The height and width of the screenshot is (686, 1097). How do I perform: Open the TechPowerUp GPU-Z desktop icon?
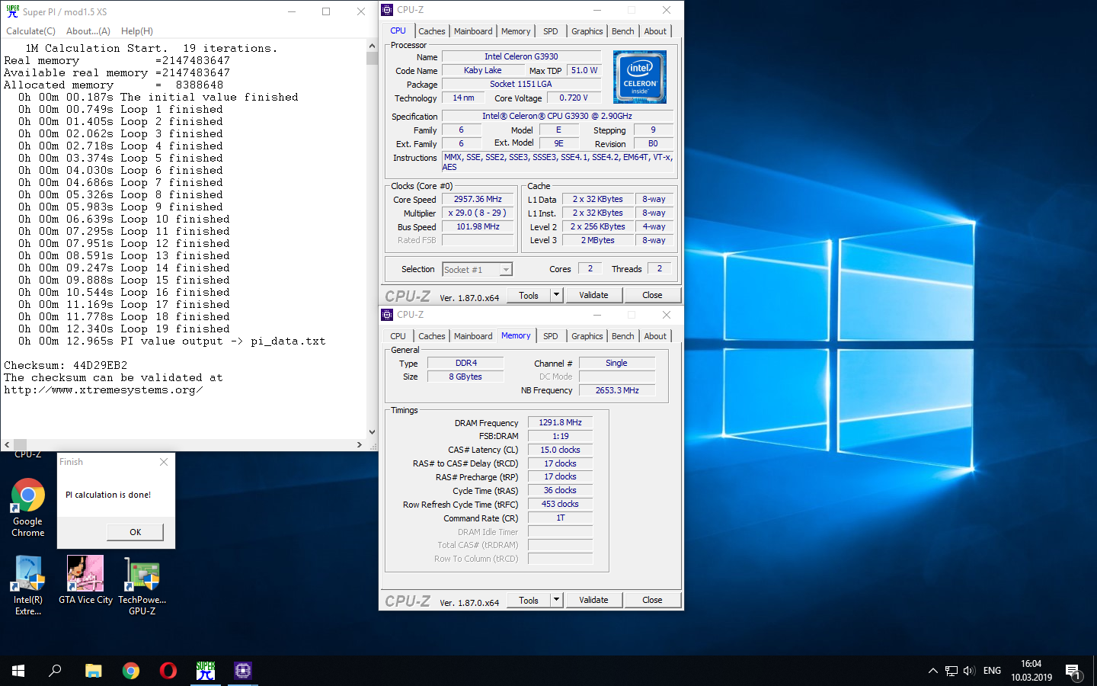tap(142, 585)
